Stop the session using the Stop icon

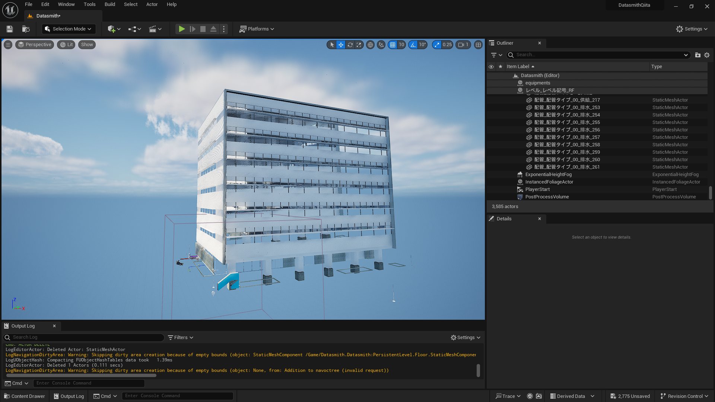tap(203, 29)
